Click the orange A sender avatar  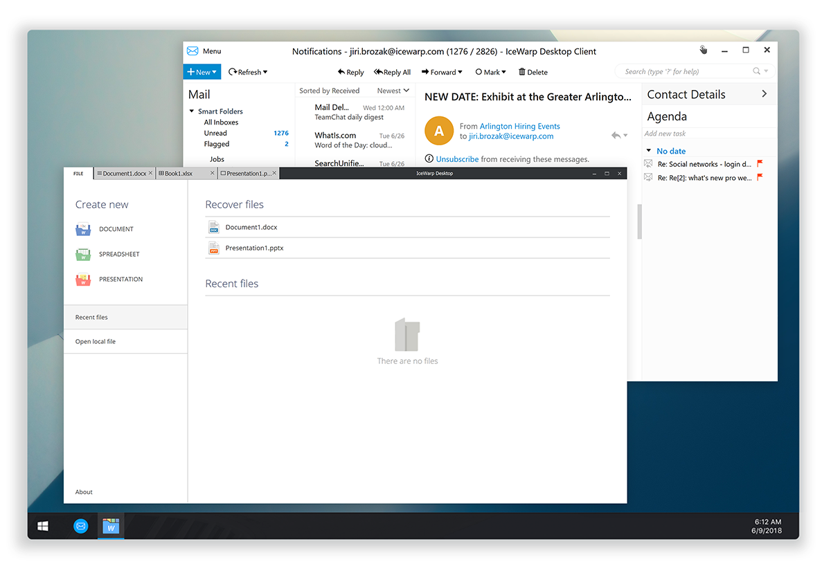(439, 131)
